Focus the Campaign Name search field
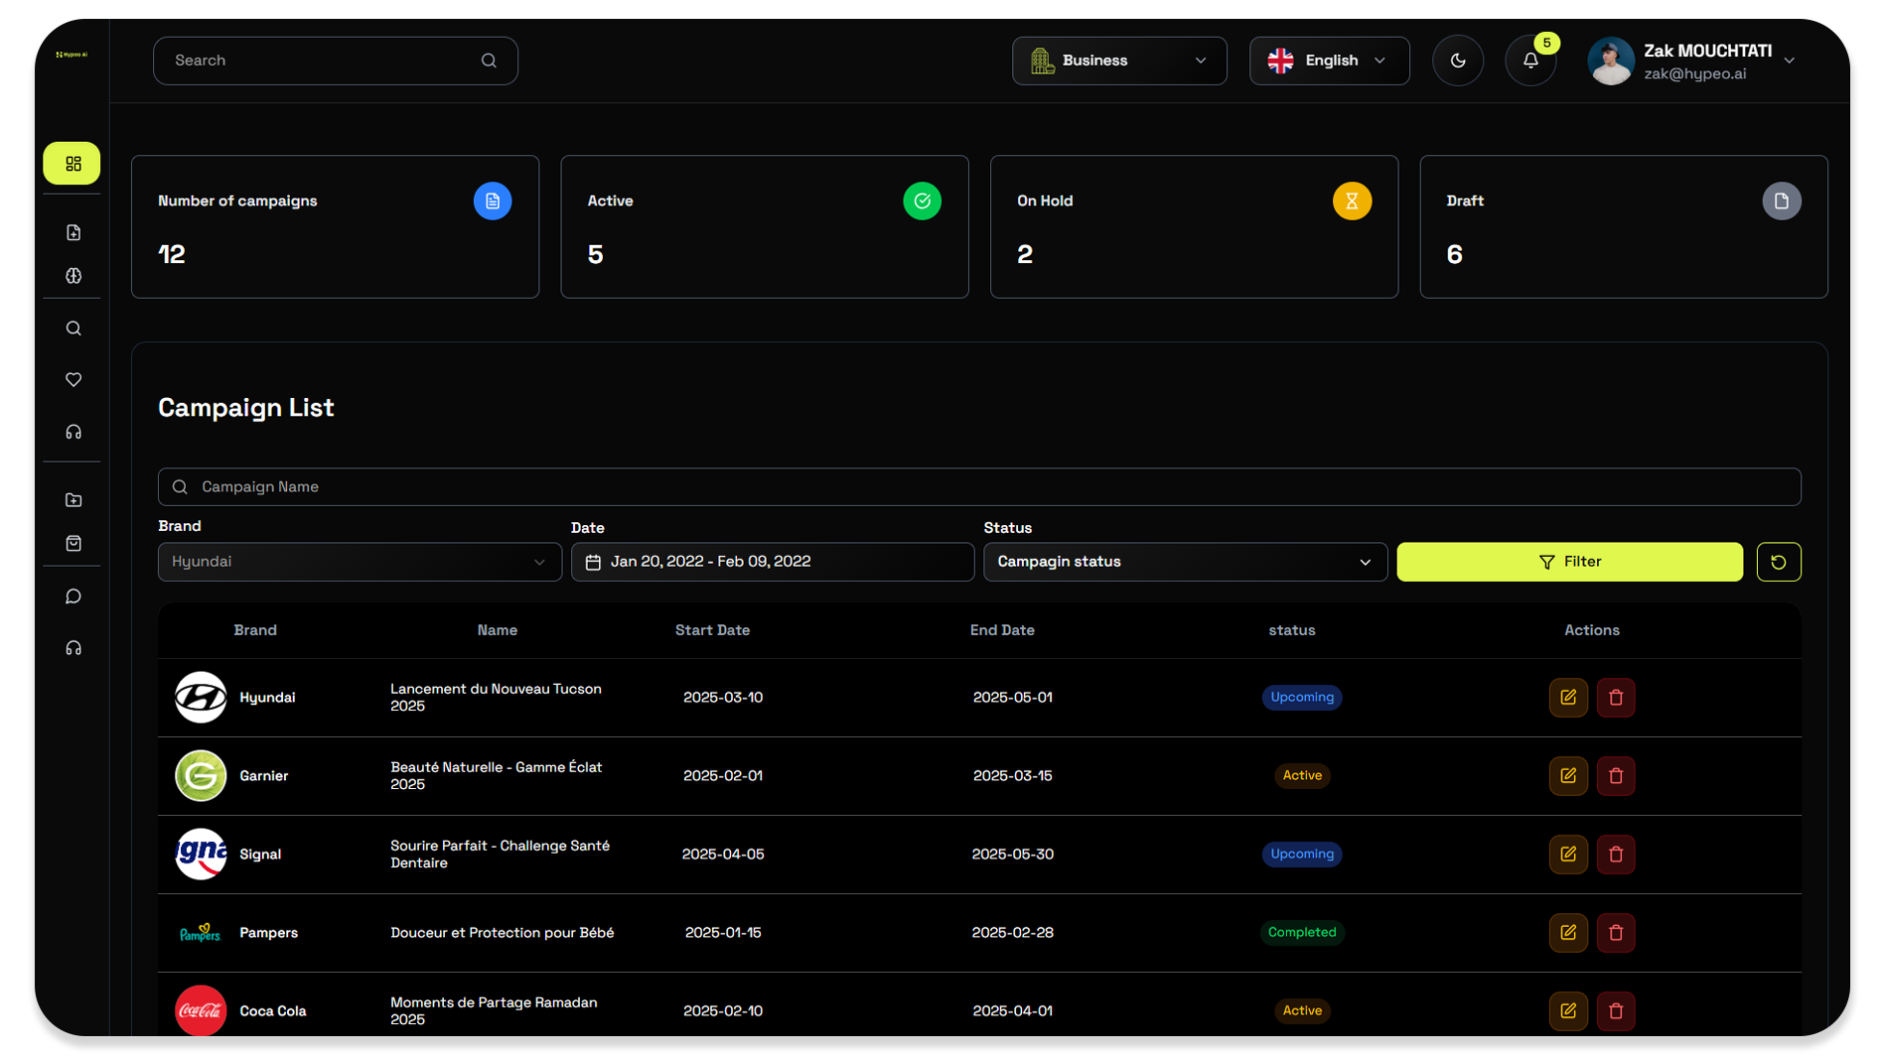Screen dimensions: 1884x1056 pos(979,486)
